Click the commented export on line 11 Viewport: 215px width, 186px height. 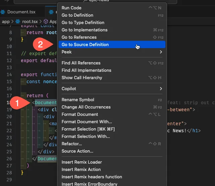(x=39, y=54)
